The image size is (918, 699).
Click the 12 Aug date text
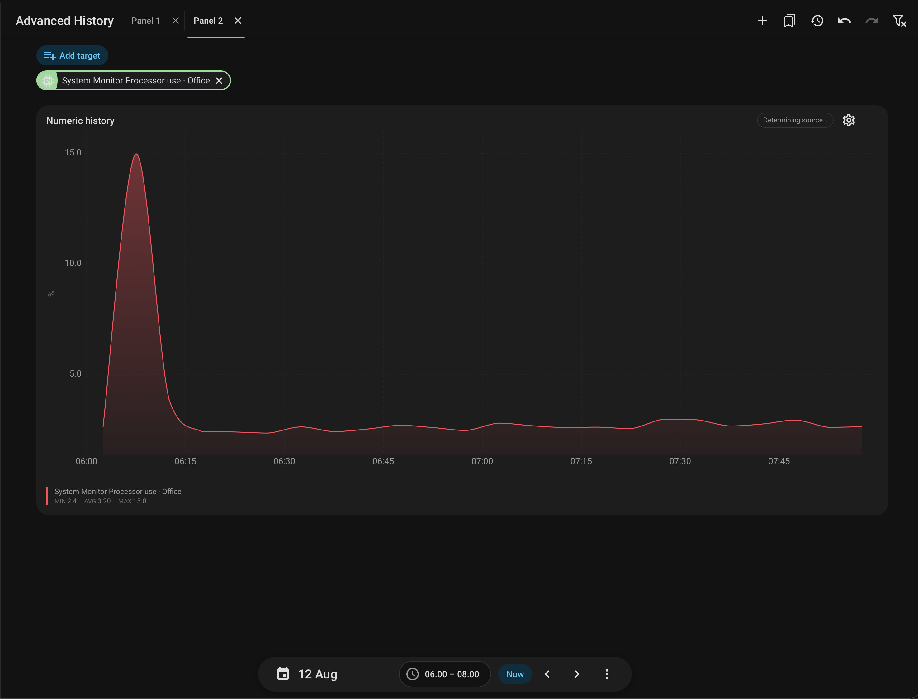pos(318,674)
